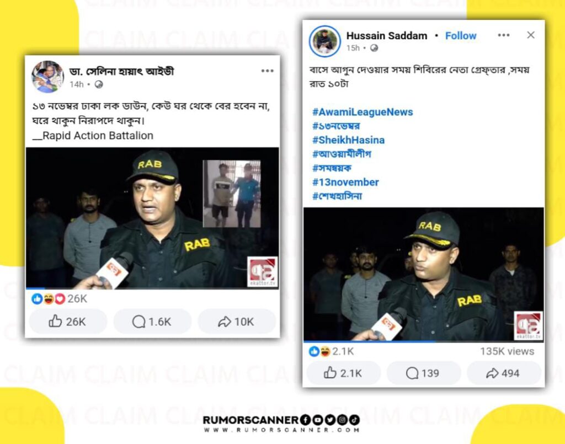Open three-dot menu on ডা. সেলিনা হায়াৎ আইভী post
The image size is (565, 444).
268,71
